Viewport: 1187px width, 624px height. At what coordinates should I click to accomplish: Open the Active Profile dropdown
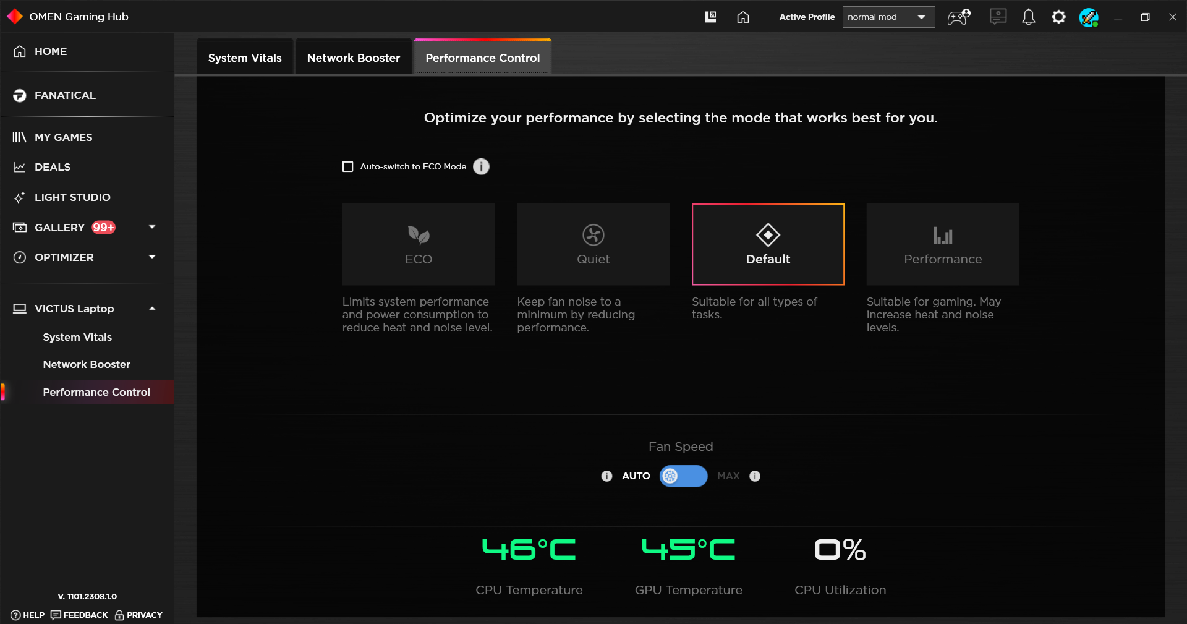[x=888, y=17]
